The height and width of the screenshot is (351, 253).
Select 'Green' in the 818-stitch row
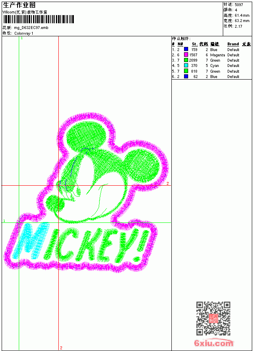coord(215,71)
